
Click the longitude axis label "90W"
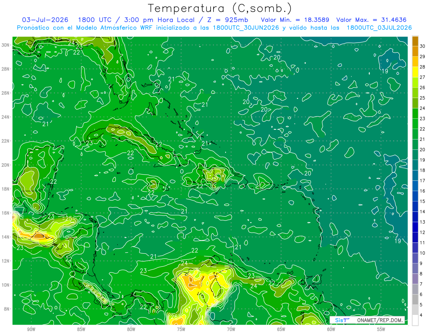pos(31,329)
